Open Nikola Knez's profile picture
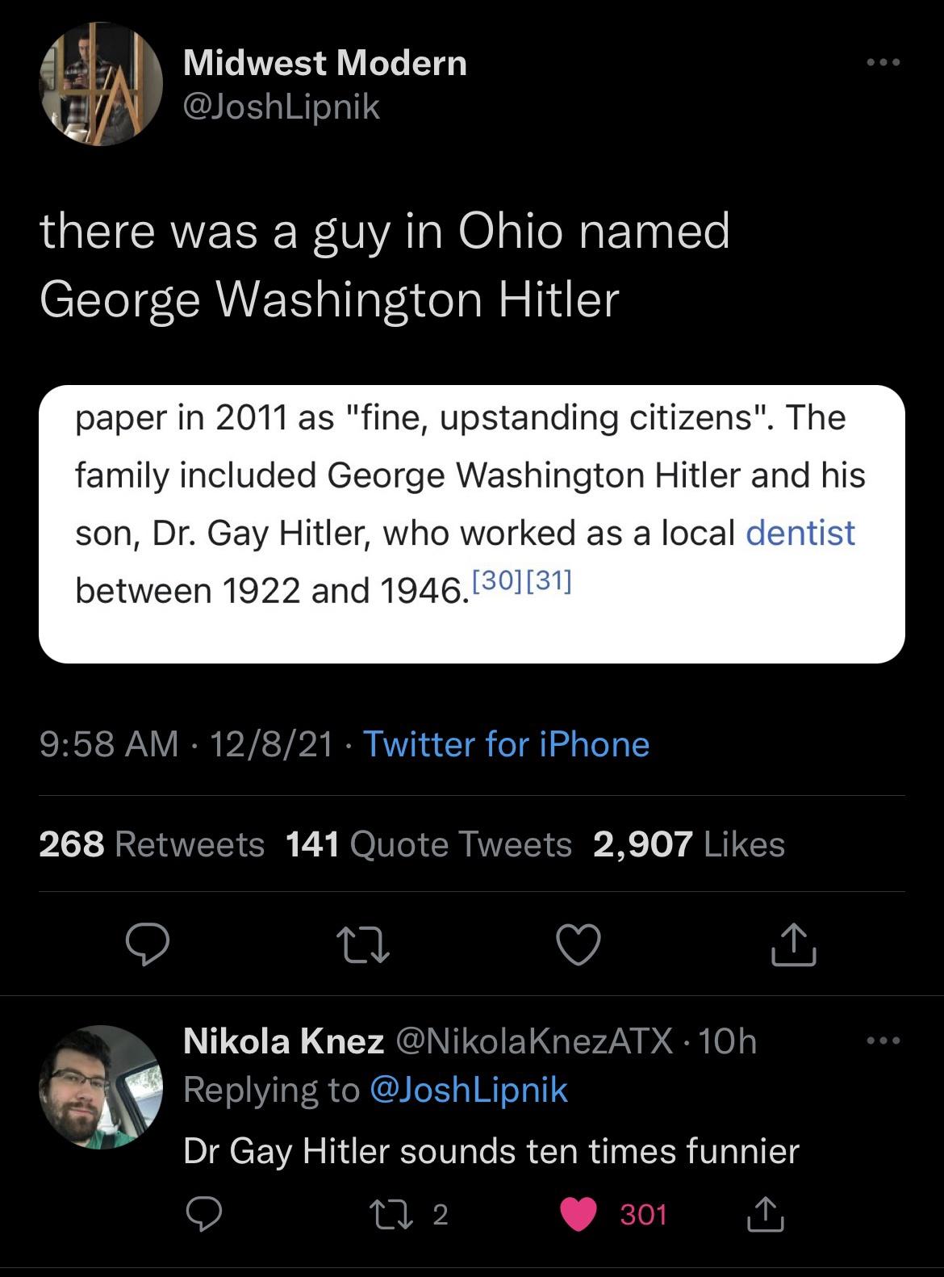Image resolution: width=944 pixels, height=1277 pixels. pos(100,1086)
